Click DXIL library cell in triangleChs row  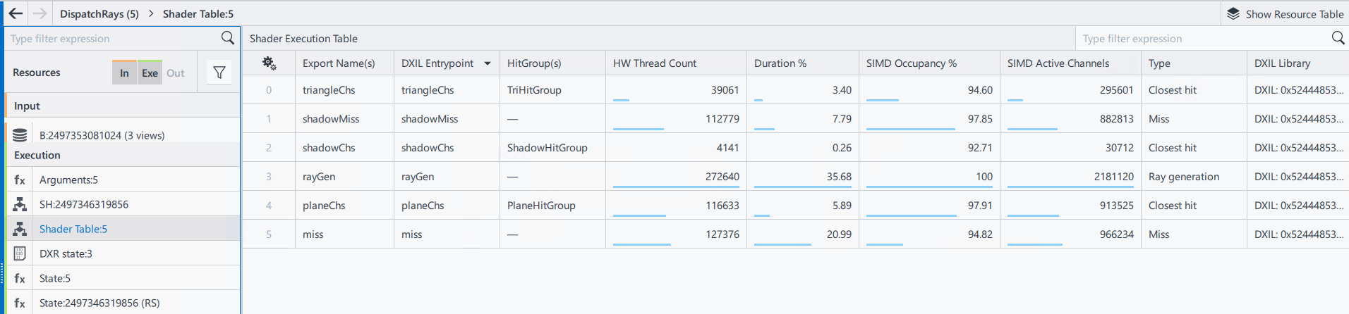1298,90
